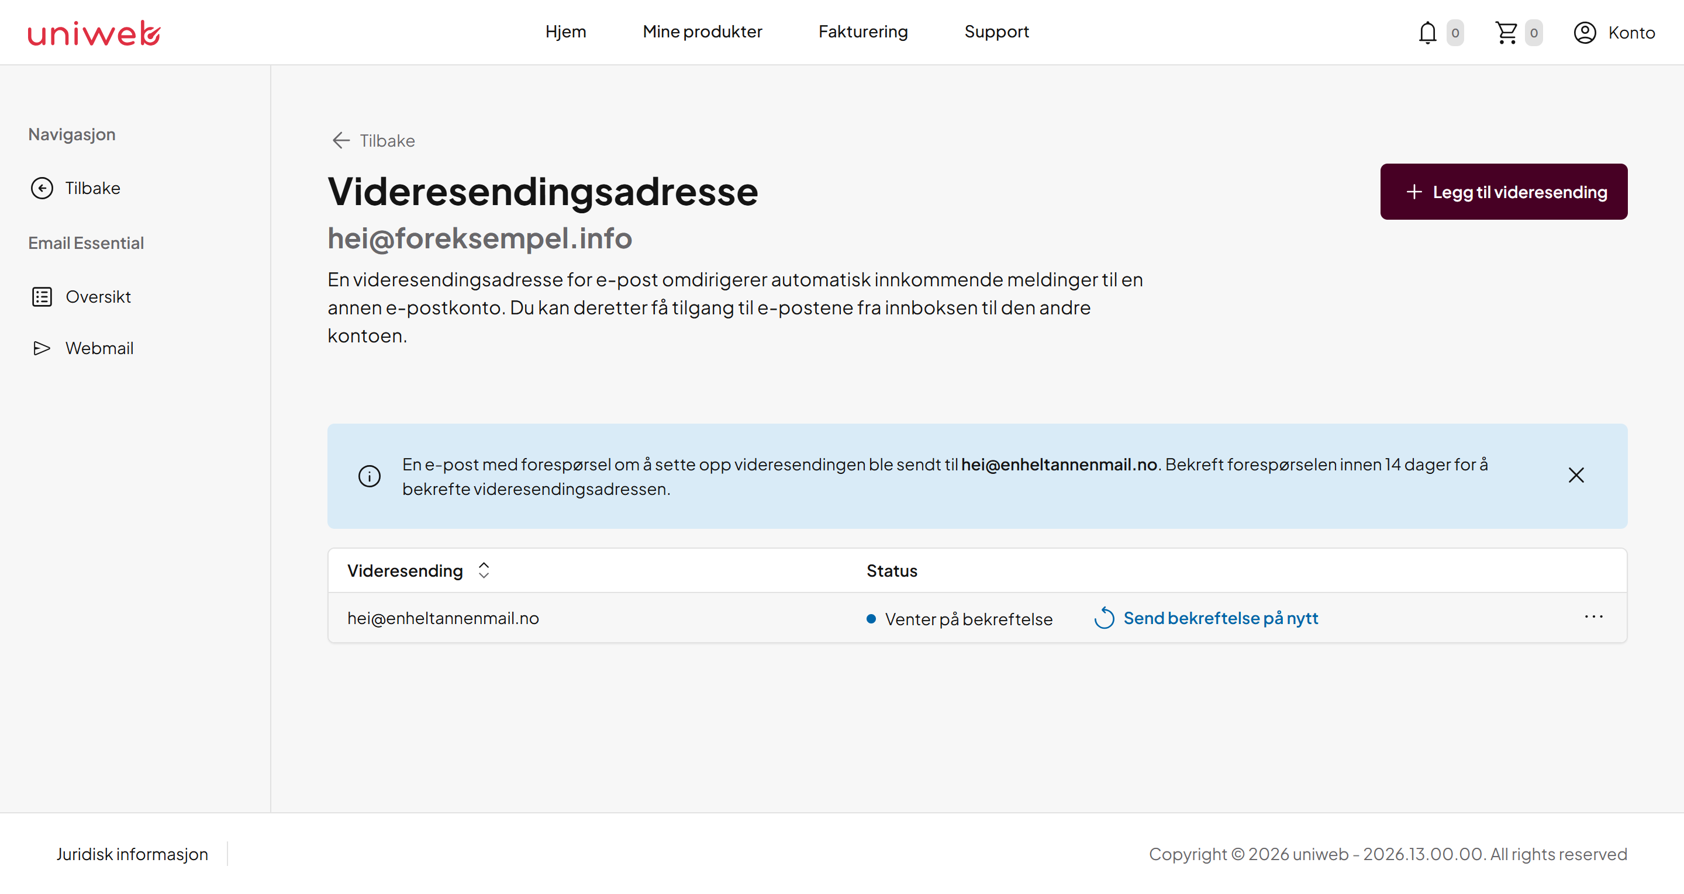This screenshot has width=1684, height=894.
Task: Click the Email Essential sidebar heading
Action: 85,243
